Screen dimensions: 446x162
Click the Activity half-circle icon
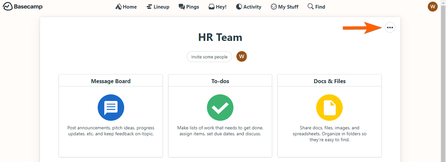pos(239,7)
